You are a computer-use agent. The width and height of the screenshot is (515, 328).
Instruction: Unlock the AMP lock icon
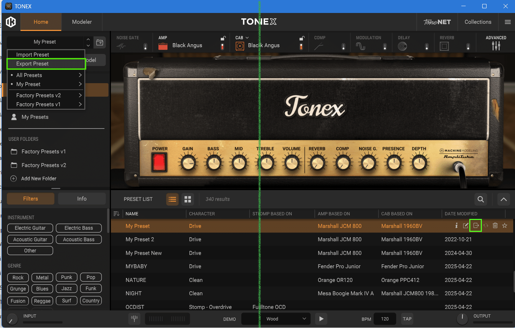(223, 38)
